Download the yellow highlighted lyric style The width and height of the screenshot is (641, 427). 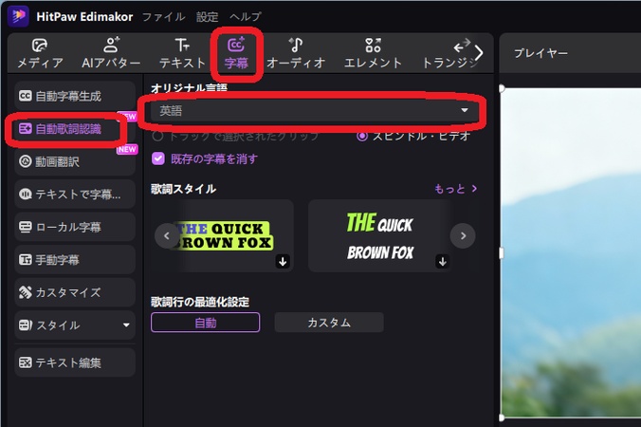pyautogui.click(x=283, y=261)
